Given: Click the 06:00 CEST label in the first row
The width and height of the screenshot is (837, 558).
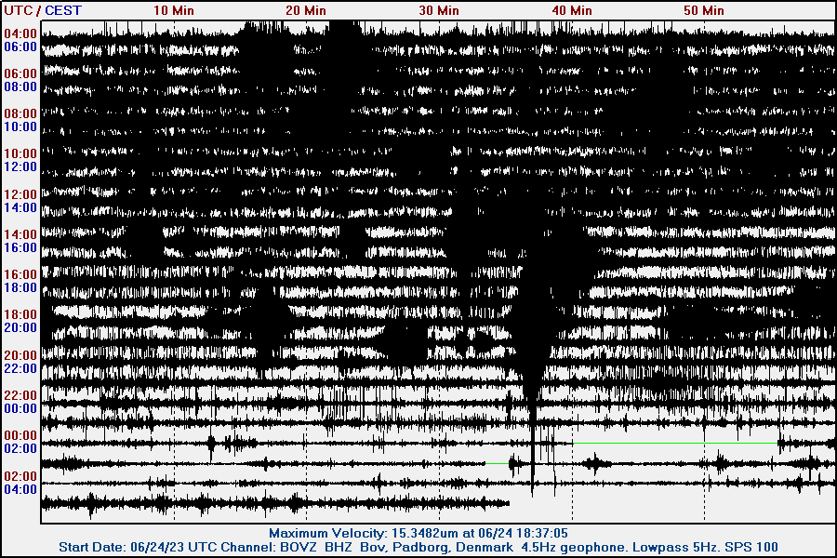Looking at the screenshot, I should (x=20, y=47).
